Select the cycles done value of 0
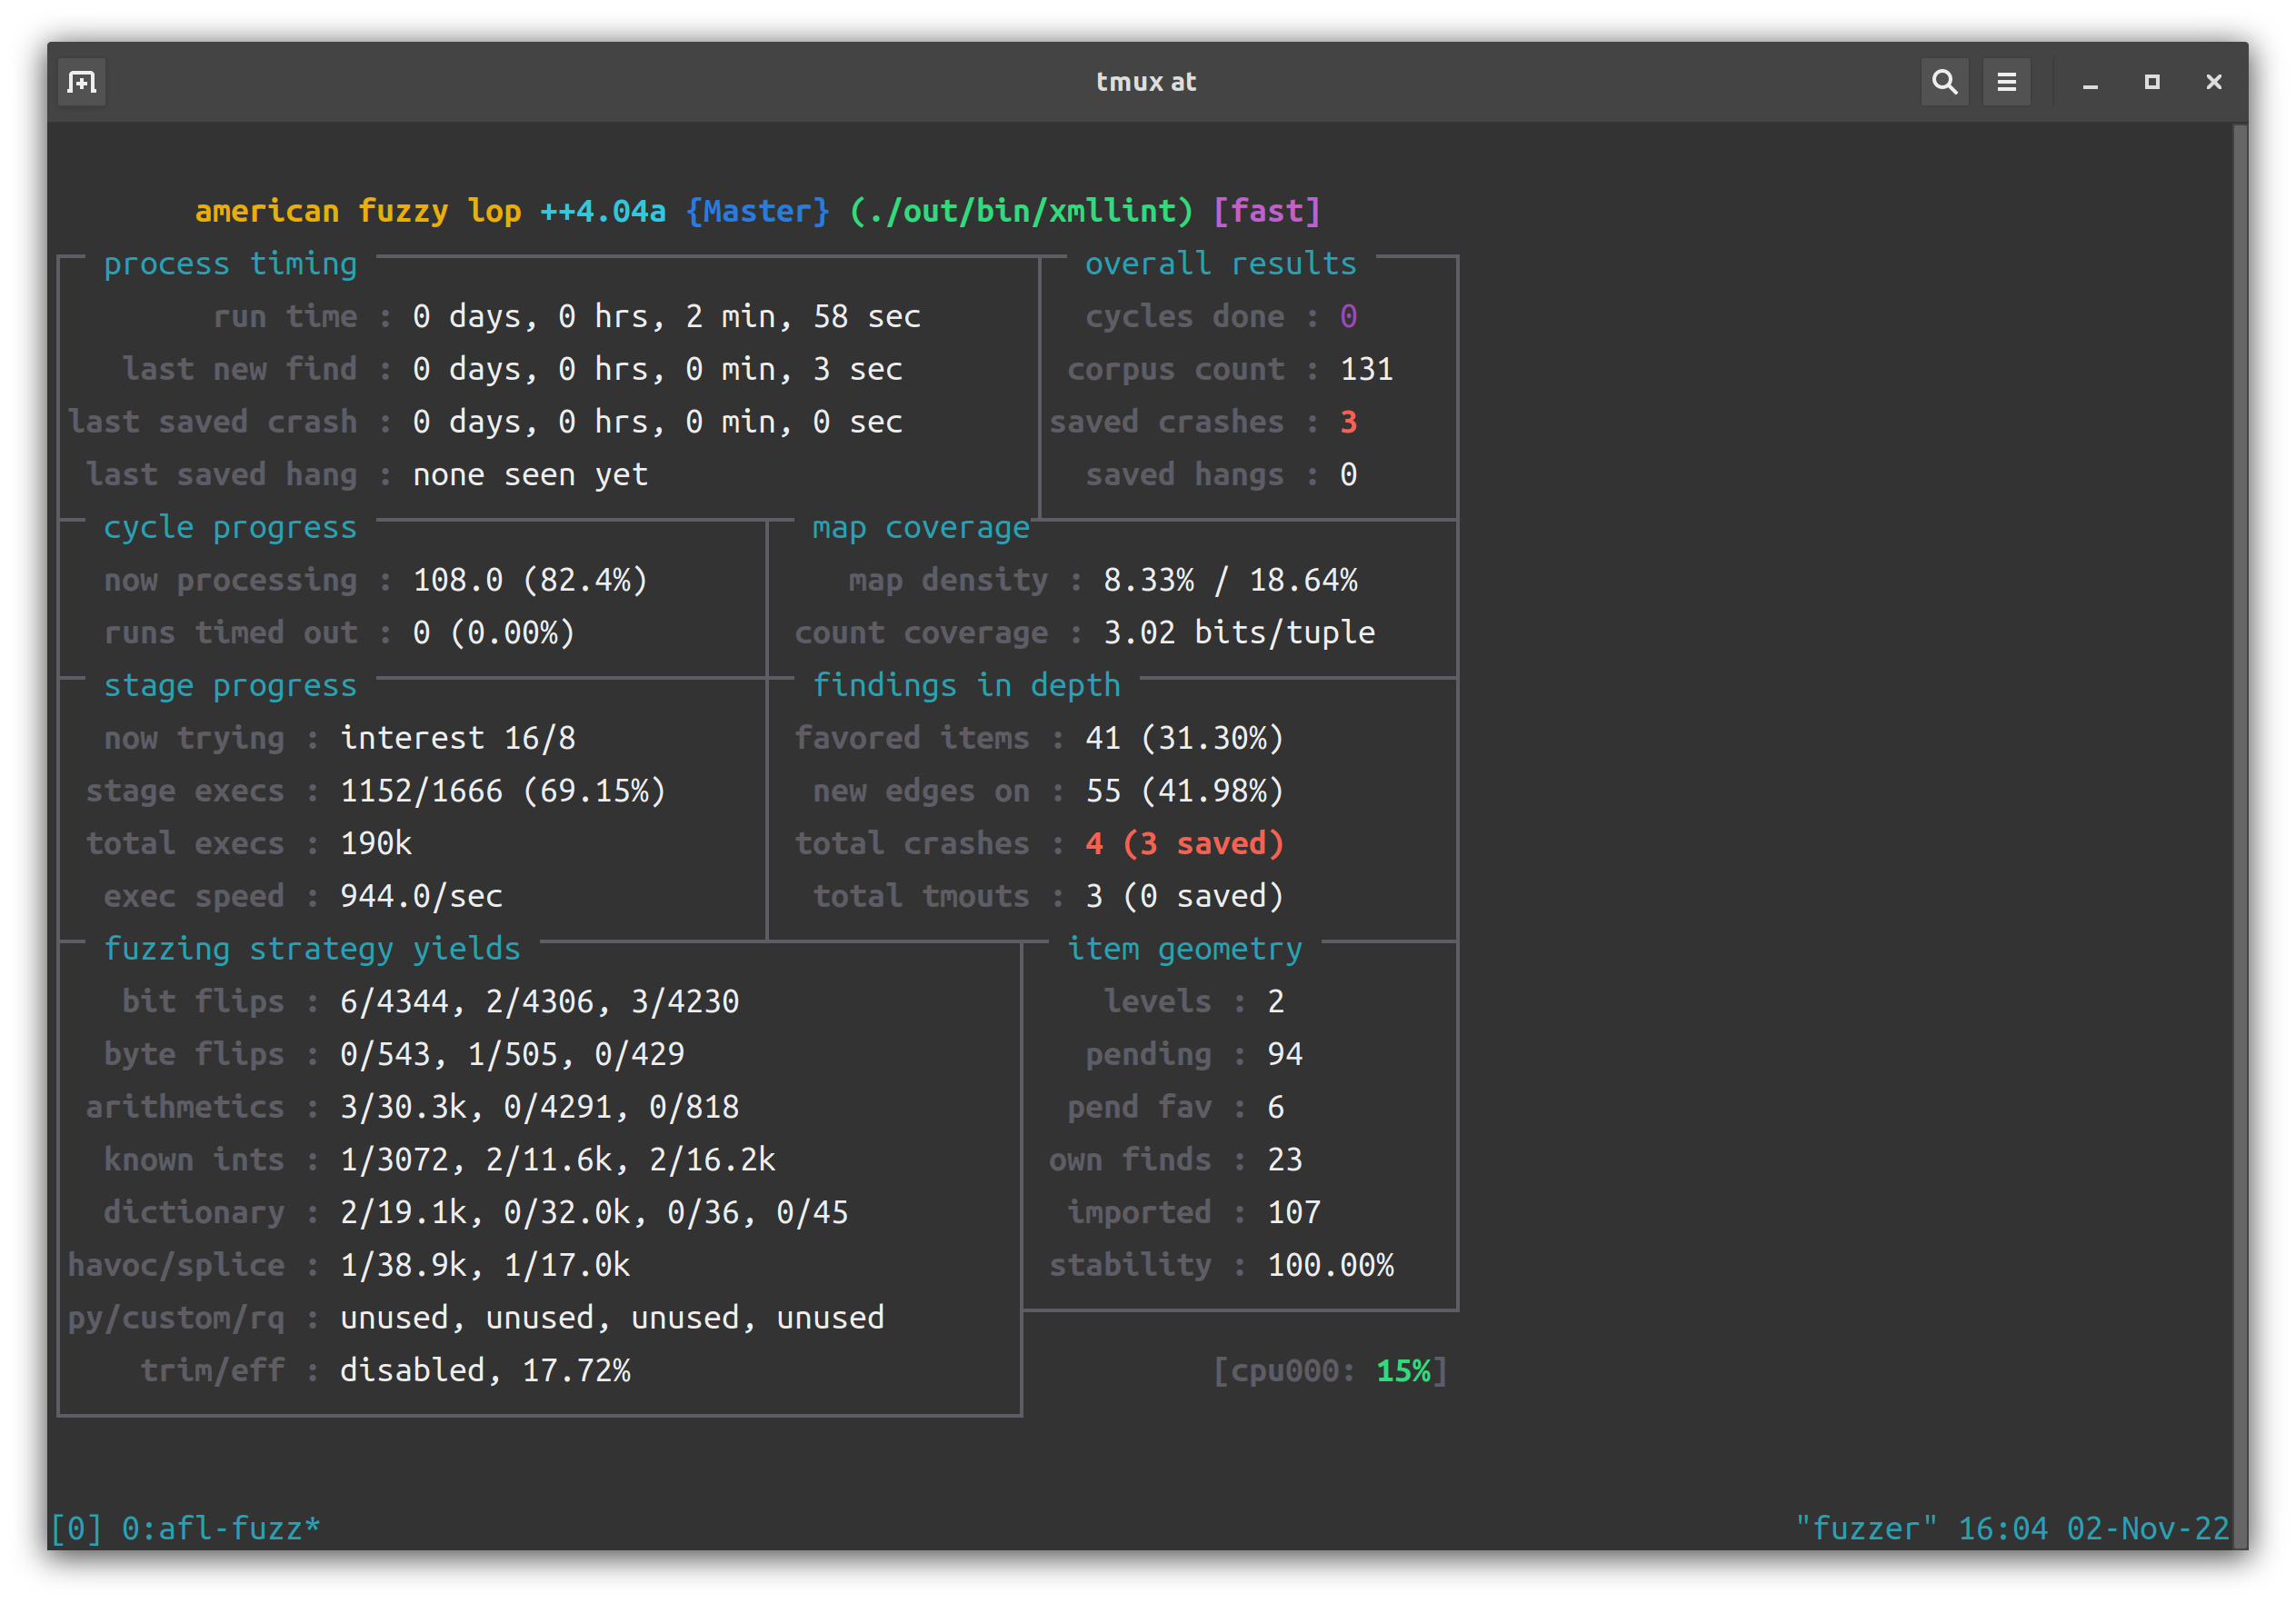The width and height of the screenshot is (2296, 1603). point(1348,316)
